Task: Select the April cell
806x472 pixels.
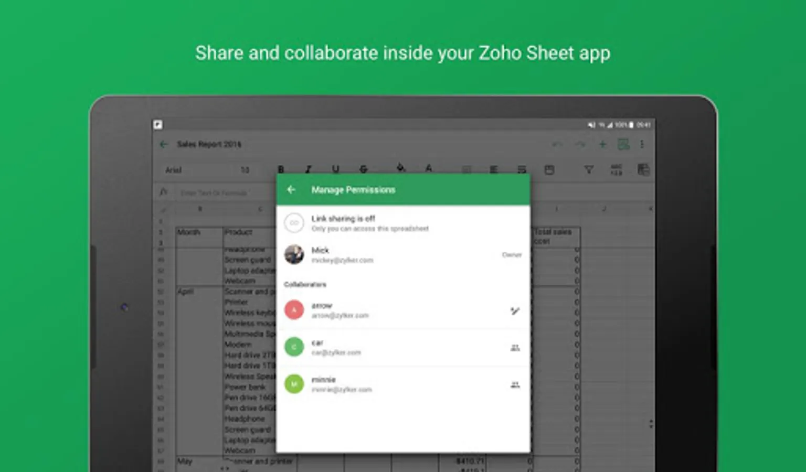Action: pyautogui.click(x=199, y=292)
